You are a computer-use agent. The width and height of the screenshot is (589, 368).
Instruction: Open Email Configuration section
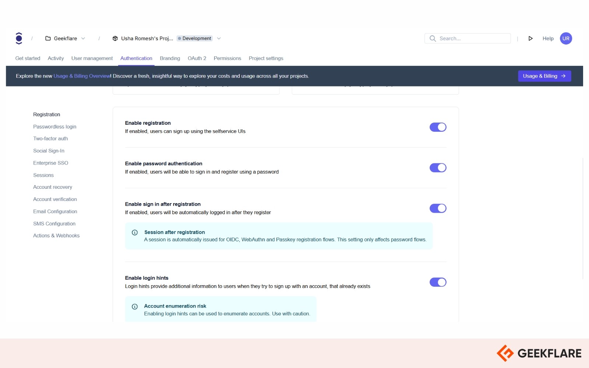pyautogui.click(x=55, y=212)
